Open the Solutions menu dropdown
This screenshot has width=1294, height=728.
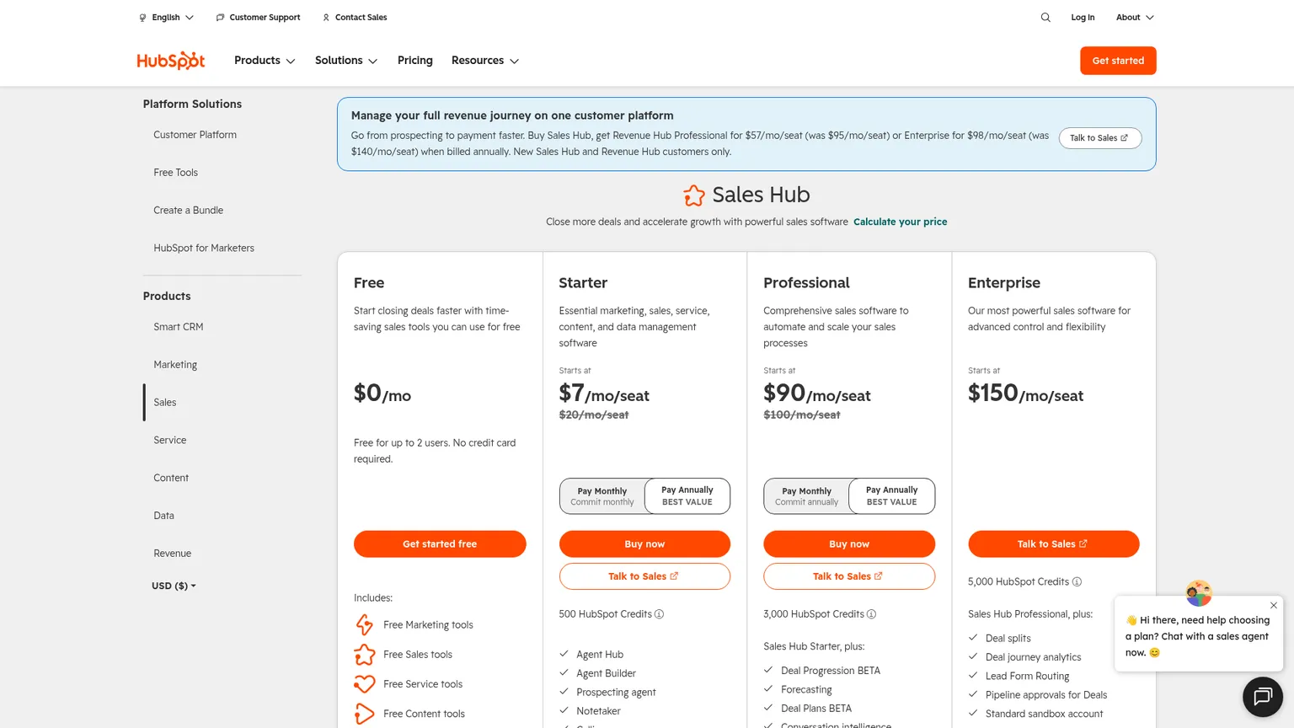(346, 61)
